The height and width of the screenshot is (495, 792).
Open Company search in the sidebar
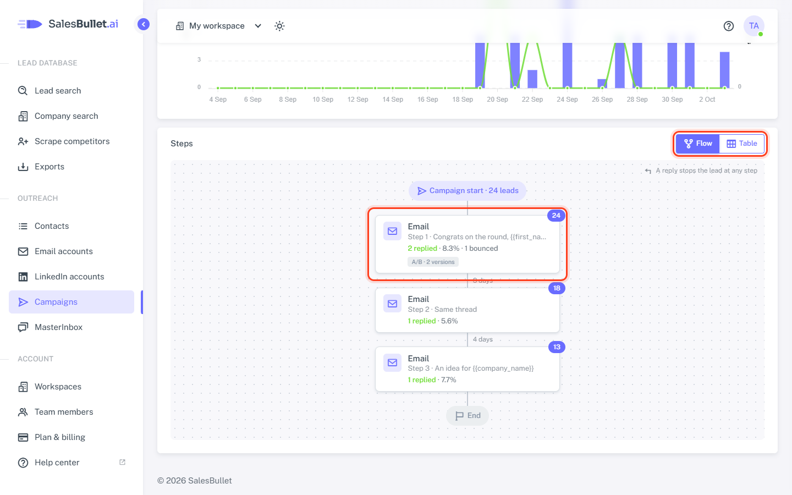71,116
